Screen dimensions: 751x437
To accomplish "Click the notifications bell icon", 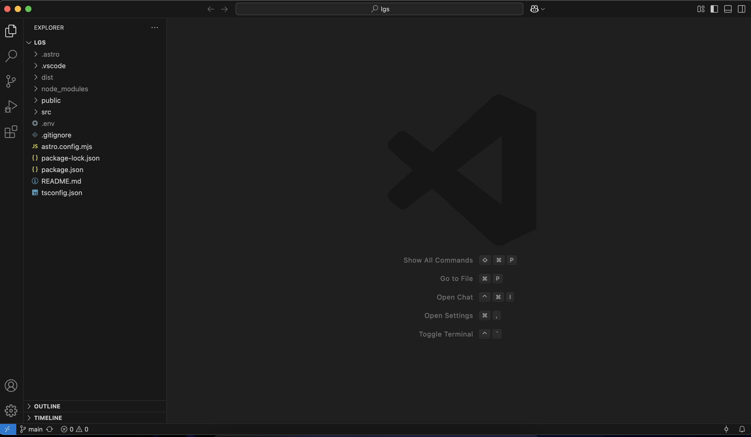I will pyautogui.click(x=742, y=429).
